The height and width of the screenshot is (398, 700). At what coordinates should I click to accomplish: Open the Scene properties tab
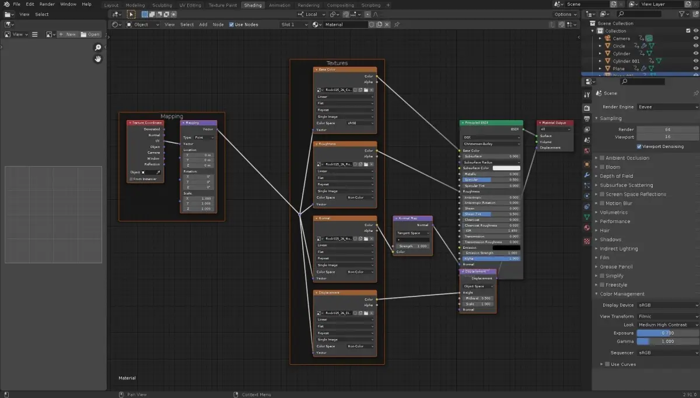(x=587, y=140)
